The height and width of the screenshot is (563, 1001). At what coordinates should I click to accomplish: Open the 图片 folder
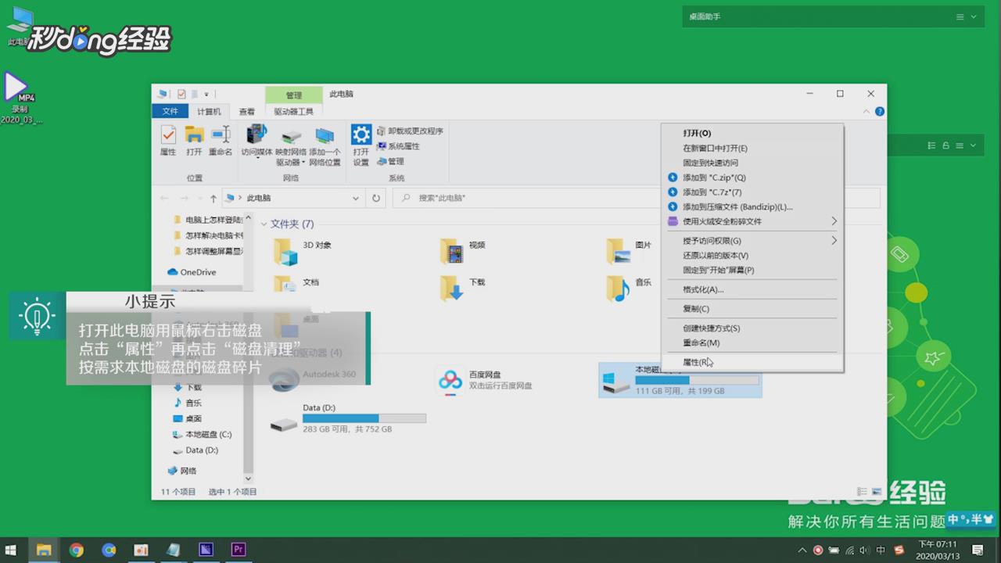pyautogui.click(x=629, y=251)
